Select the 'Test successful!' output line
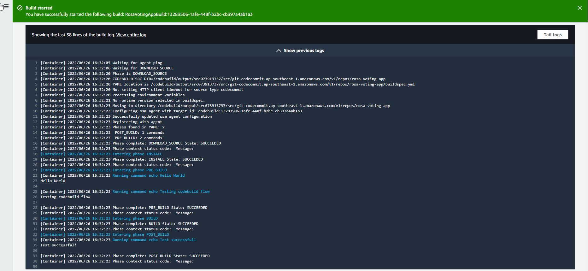The width and height of the screenshot is (588, 271). click(x=58, y=245)
